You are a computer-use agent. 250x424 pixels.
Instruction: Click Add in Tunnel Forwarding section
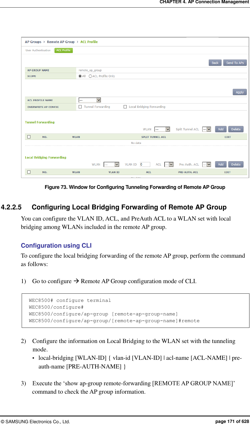pyautogui.click(x=221, y=129)
